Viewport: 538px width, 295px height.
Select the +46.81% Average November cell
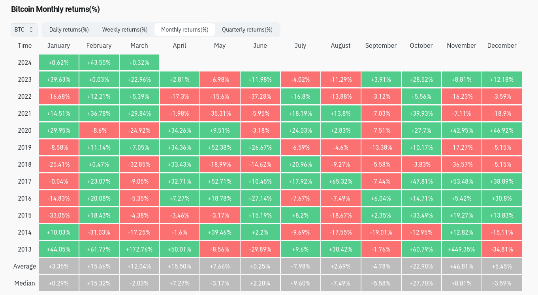[461, 266]
